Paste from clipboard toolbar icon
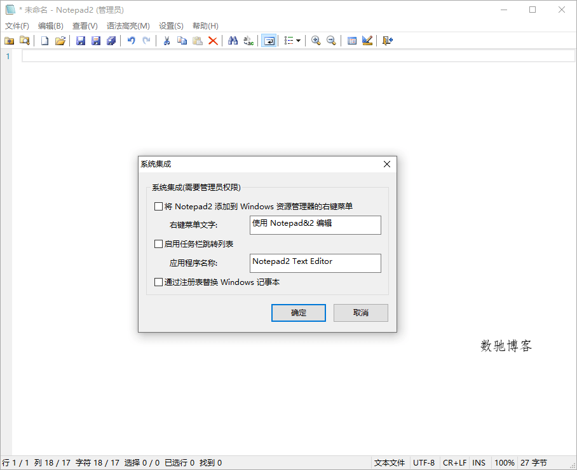577x470 pixels. tap(198, 41)
